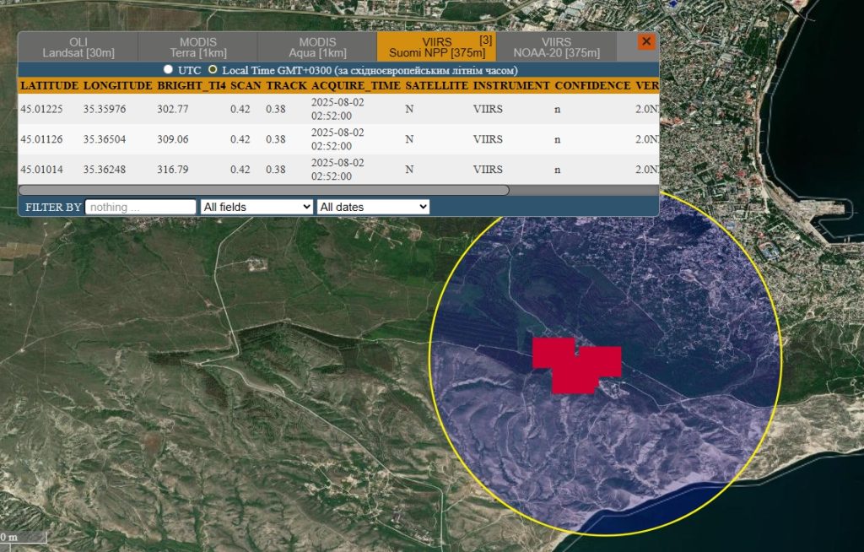Open the MODIS Aqua [1km] tab
The width and height of the screenshot is (864, 552).
point(317,47)
